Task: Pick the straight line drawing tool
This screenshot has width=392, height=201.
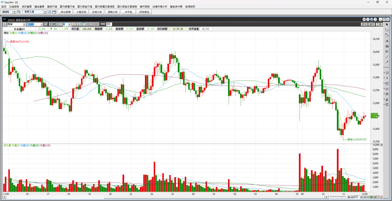Action: point(387,57)
